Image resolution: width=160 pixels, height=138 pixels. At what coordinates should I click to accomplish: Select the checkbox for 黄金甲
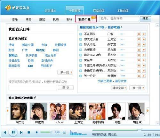point(81,60)
